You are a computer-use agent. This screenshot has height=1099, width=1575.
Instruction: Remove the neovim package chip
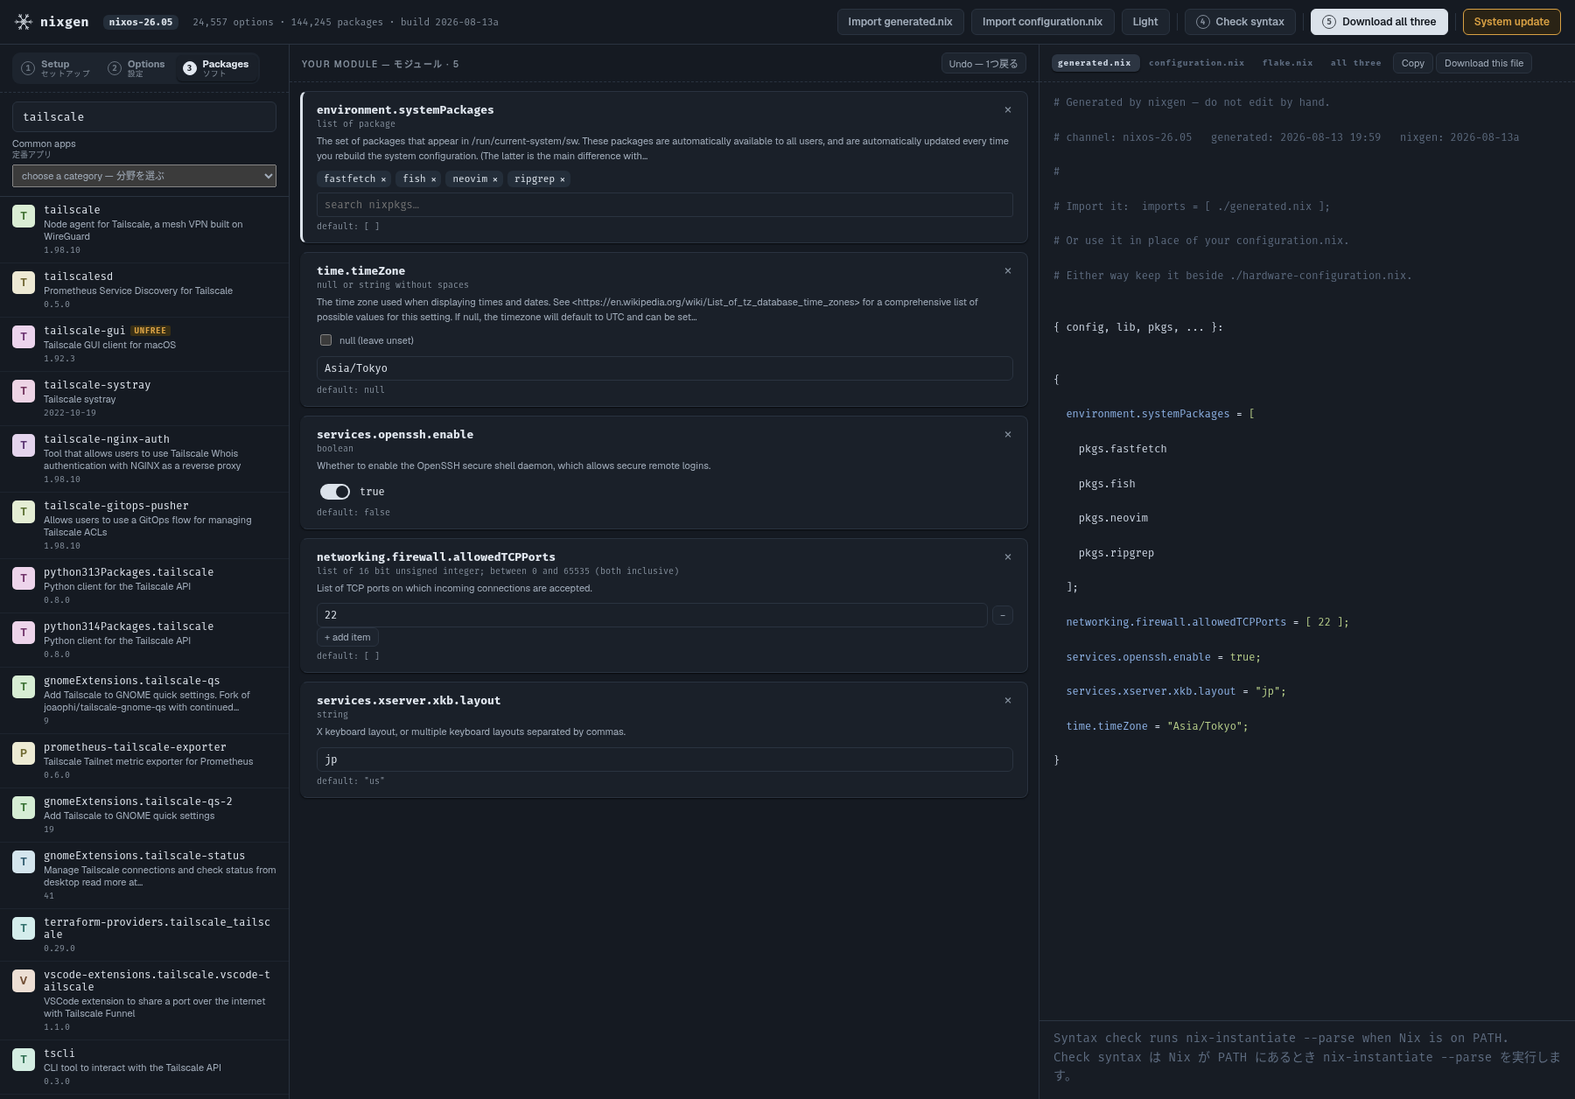[x=495, y=179]
